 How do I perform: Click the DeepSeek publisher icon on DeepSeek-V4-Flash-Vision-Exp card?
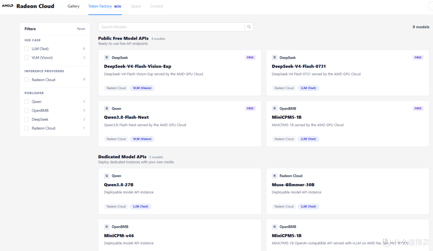[x=107, y=58]
